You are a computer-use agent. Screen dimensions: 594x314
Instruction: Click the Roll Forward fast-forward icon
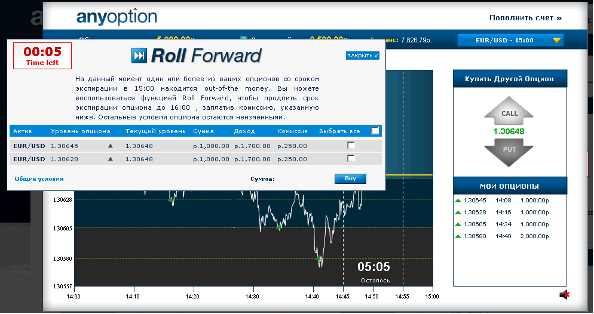coord(139,56)
